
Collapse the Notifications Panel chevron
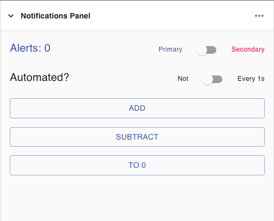tap(11, 16)
